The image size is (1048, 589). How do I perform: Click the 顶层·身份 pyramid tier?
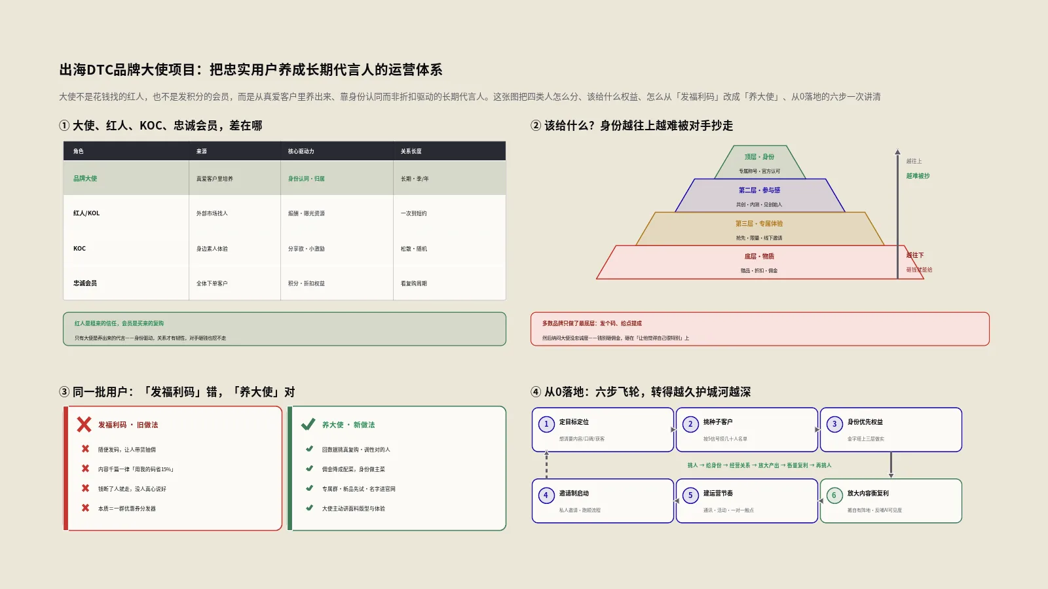[760, 162]
